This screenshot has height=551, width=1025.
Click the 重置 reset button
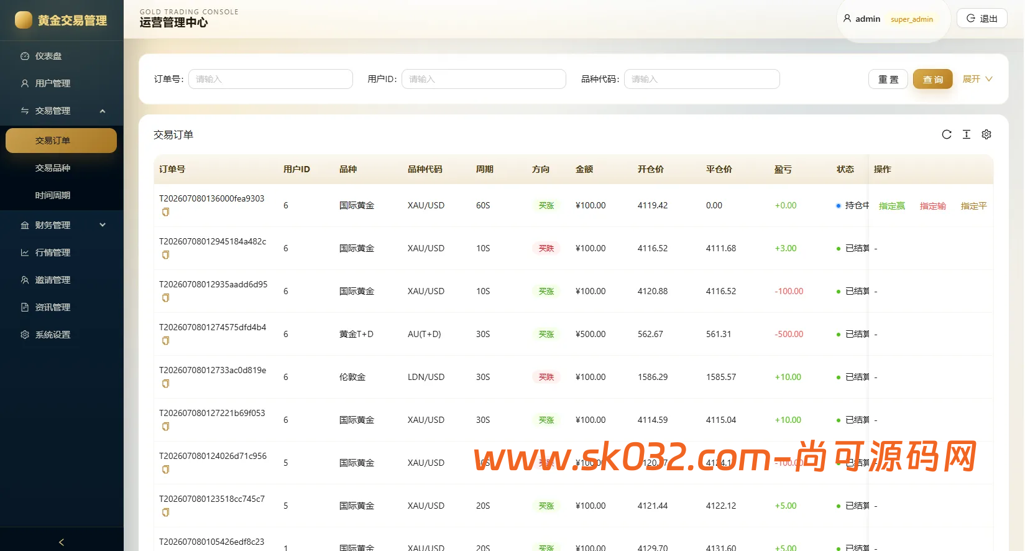888,79
